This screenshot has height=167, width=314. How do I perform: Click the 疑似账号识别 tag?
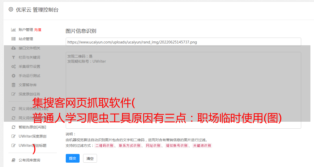tap(177, 146)
